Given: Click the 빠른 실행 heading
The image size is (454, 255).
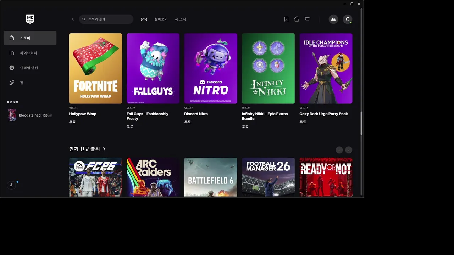Looking at the screenshot, I should coord(13,102).
